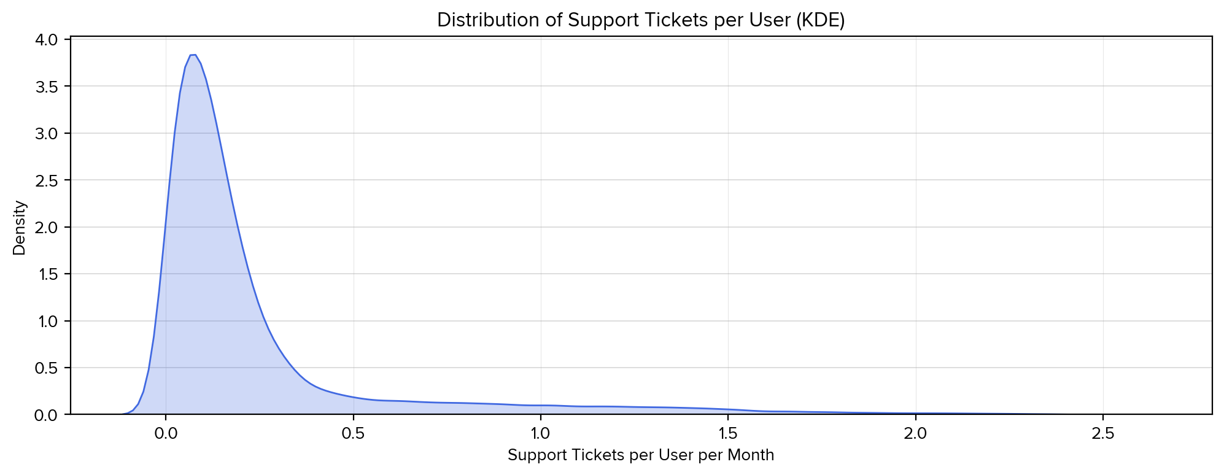Click the x-axis tick label 0.0

click(x=165, y=432)
